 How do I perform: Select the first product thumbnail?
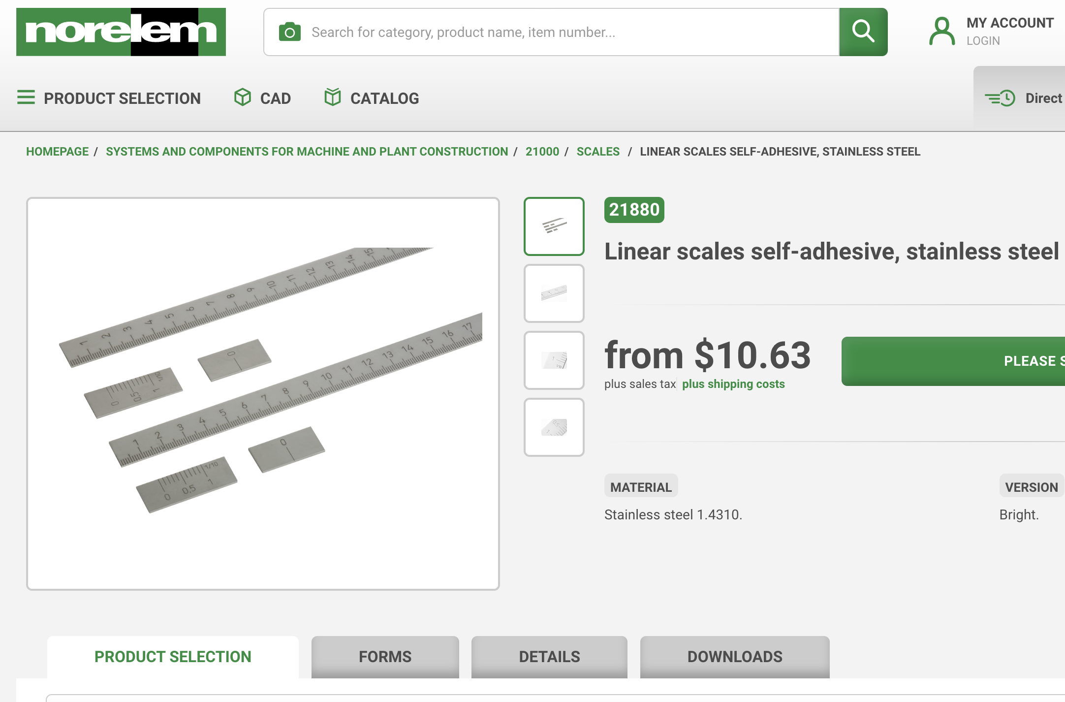click(554, 226)
